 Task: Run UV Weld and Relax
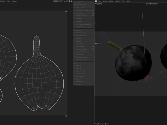click(x=82, y=16)
